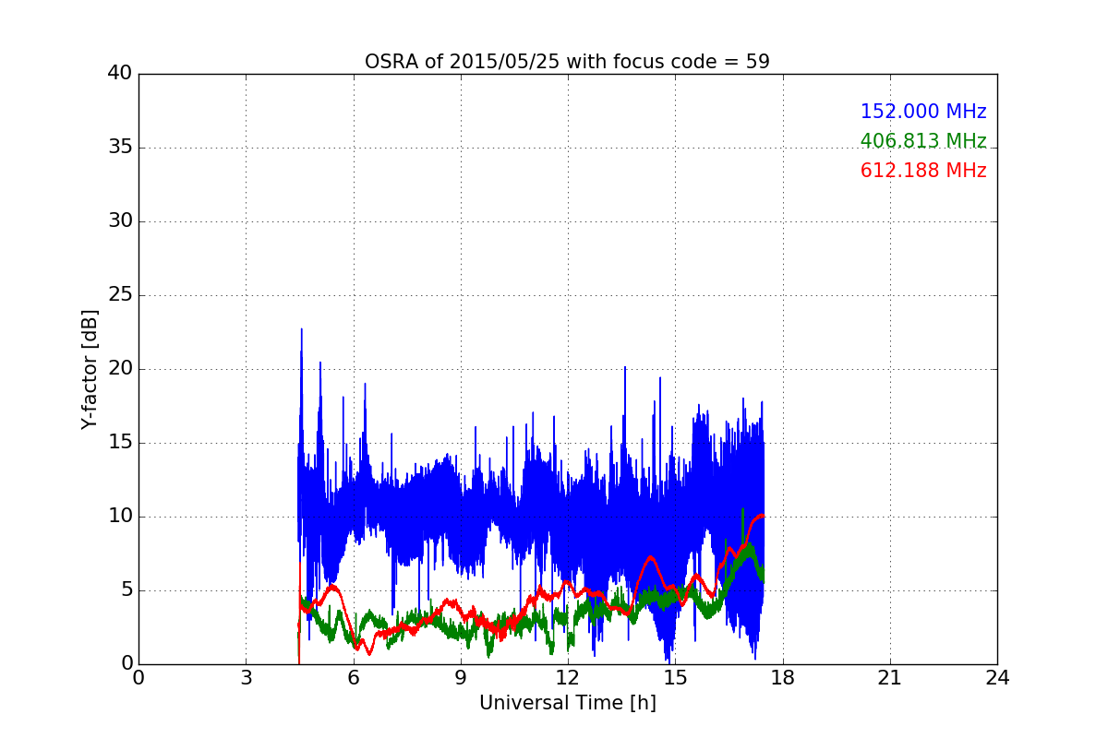
Task: Click the x-axis tick value 12
Action: [568, 678]
